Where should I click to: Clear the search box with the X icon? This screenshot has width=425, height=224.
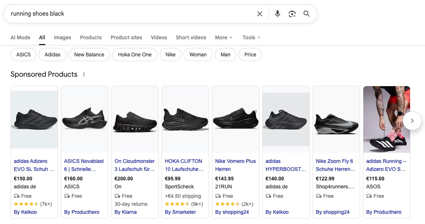coord(260,14)
